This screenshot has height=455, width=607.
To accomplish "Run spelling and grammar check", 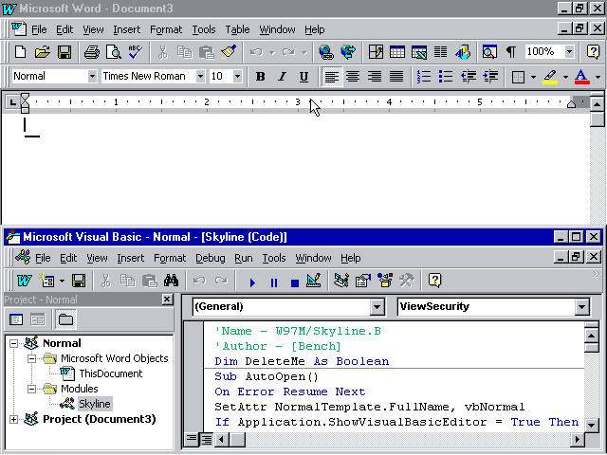I will point(136,52).
